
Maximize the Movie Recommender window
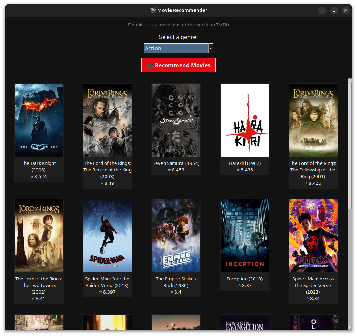pos(334,10)
